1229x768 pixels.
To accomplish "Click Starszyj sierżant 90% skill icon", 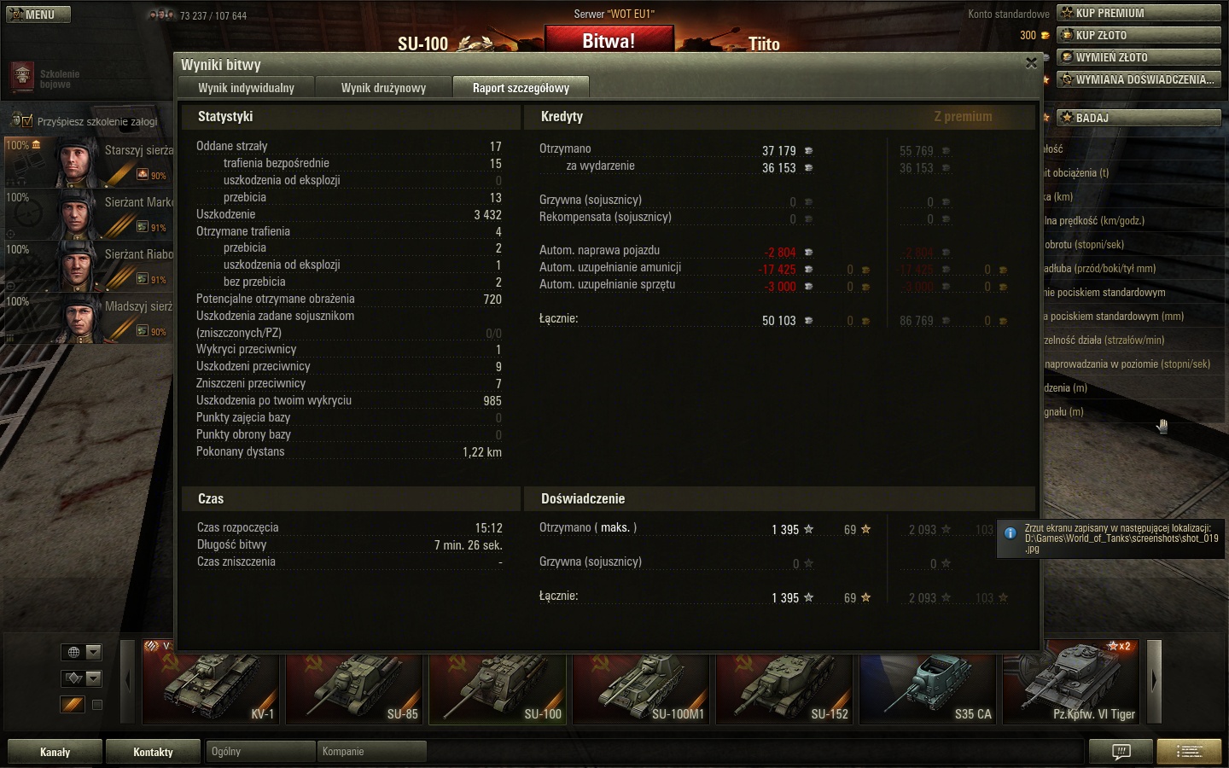I will coord(143,175).
